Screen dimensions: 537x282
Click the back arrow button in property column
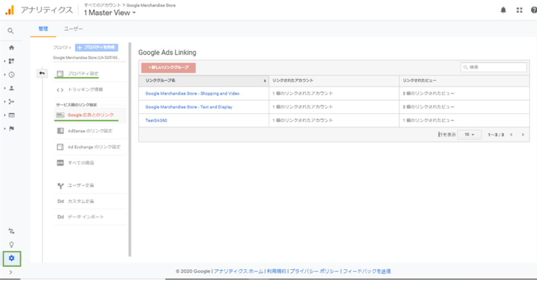tap(42, 73)
